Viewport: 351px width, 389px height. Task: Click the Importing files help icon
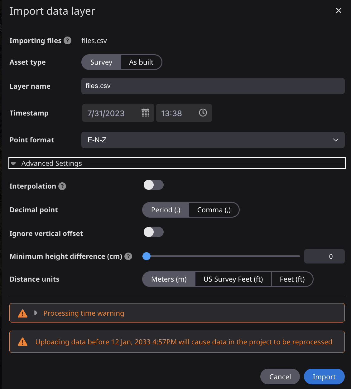67,40
